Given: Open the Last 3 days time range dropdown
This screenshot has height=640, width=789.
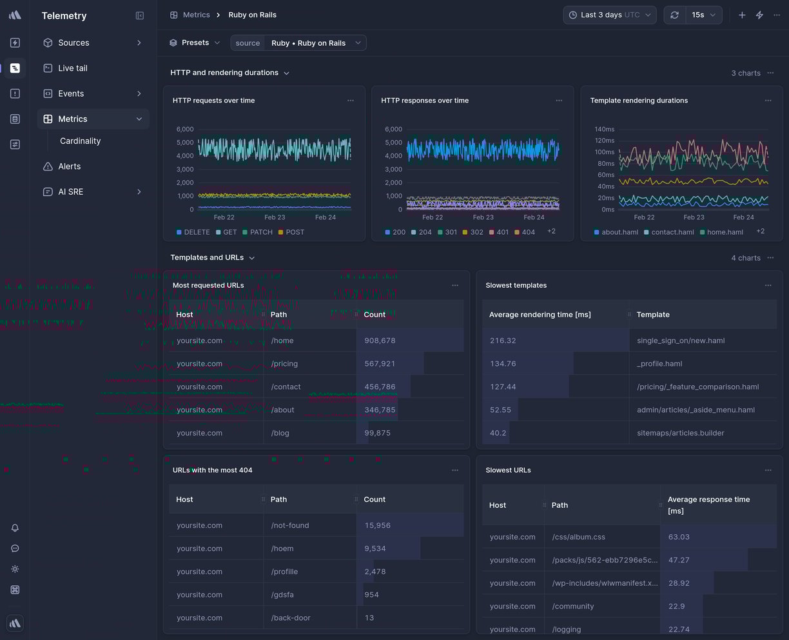Looking at the screenshot, I should (609, 14).
